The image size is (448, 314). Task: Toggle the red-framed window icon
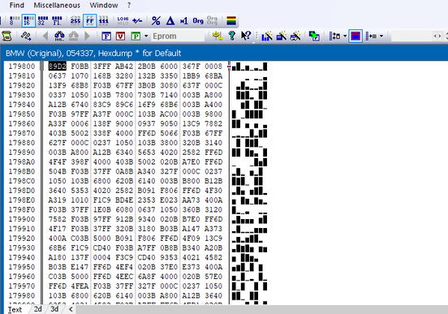coord(355,36)
